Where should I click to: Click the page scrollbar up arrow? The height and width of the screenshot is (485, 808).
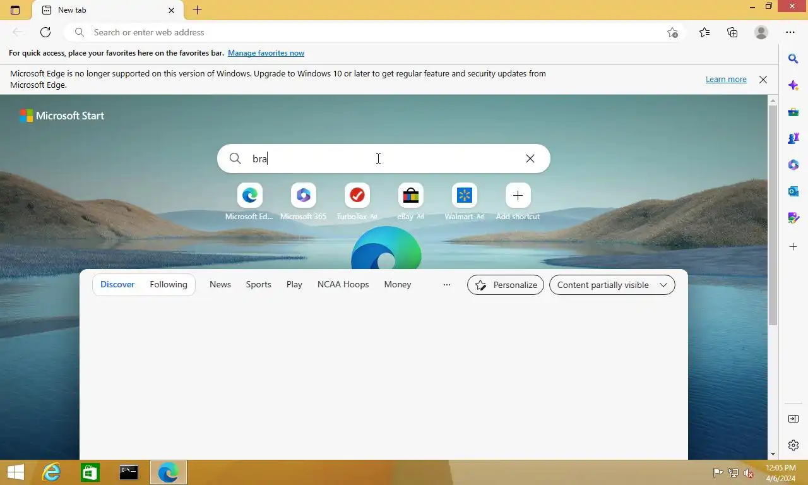pos(773,100)
